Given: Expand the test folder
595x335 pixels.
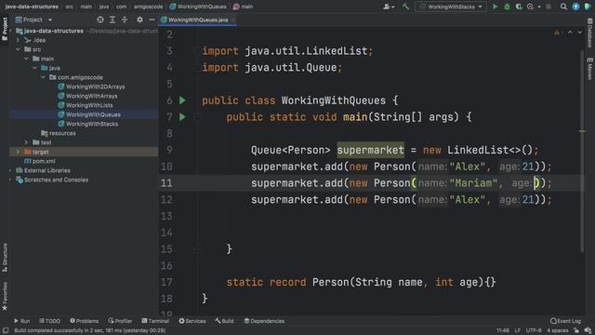Looking at the screenshot, I should click(x=26, y=142).
